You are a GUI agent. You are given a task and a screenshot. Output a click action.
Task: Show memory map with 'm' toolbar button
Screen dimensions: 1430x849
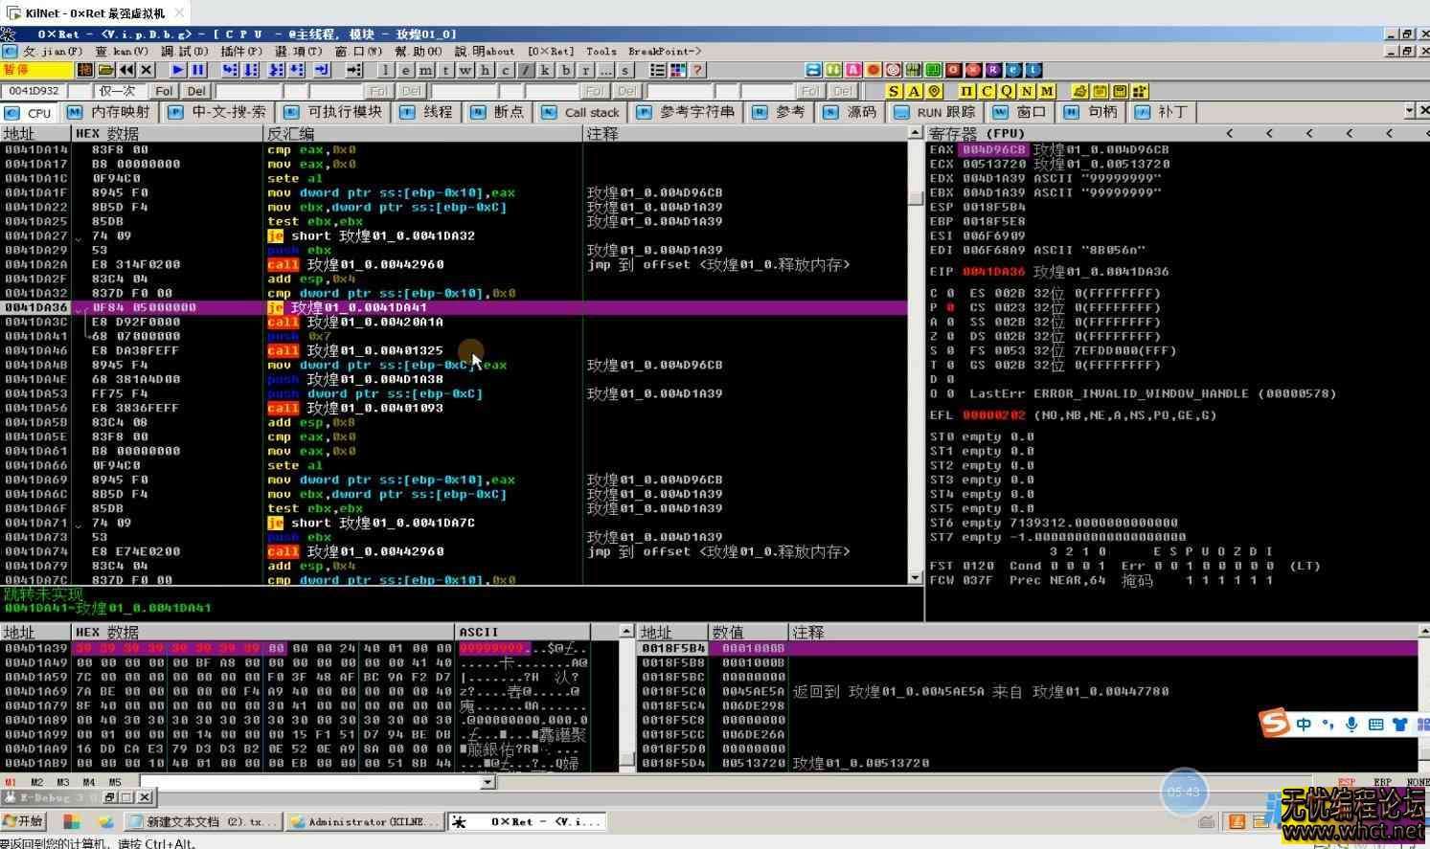425,70
